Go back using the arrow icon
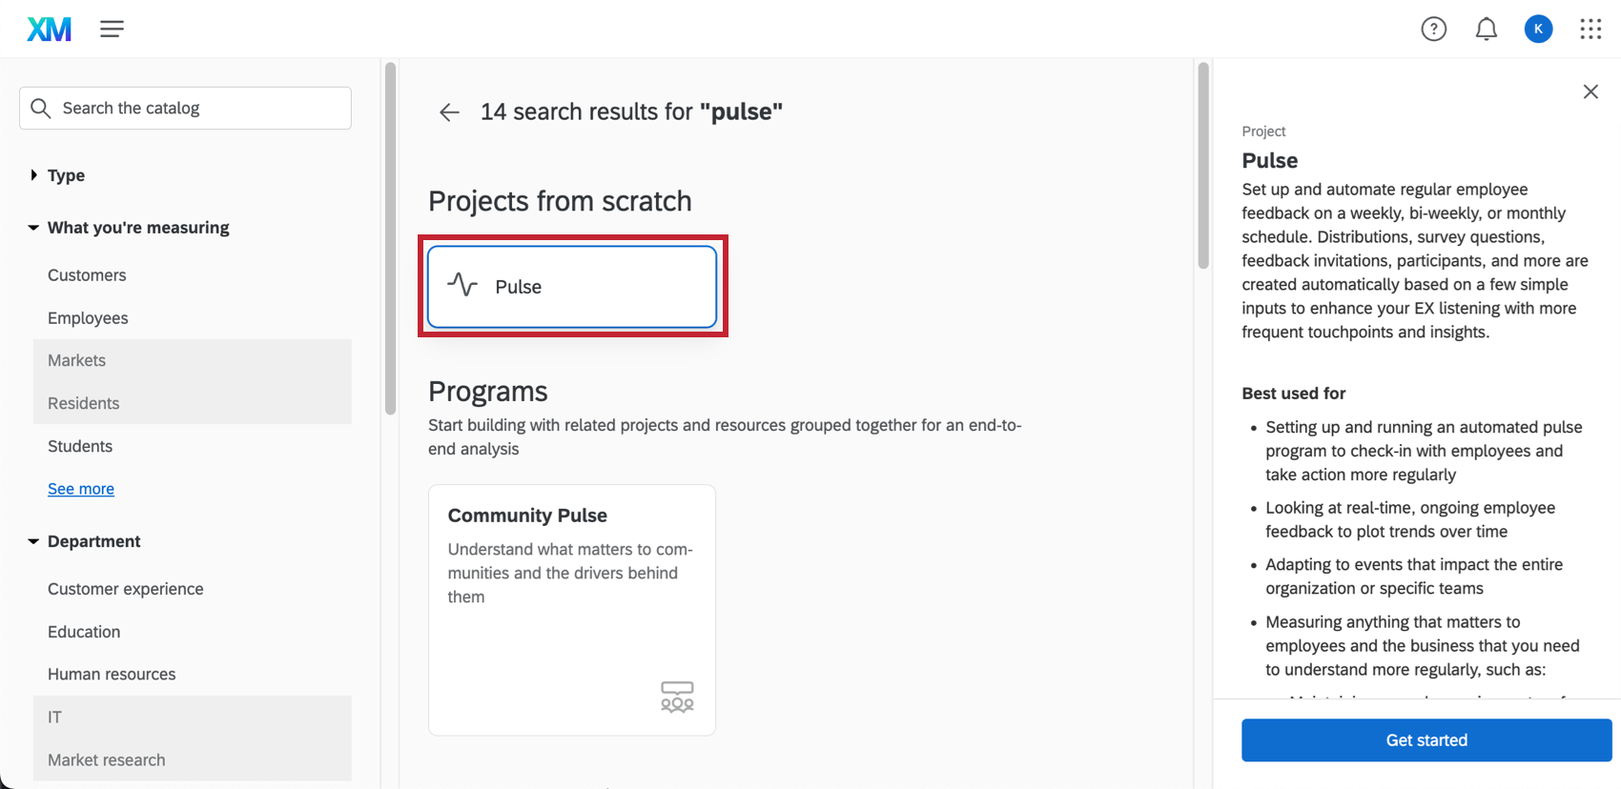The width and height of the screenshot is (1621, 789). pyautogui.click(x=449, y=112)
